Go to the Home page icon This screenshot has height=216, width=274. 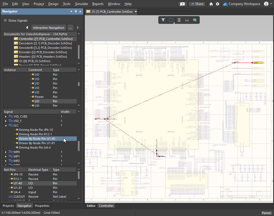211,4
